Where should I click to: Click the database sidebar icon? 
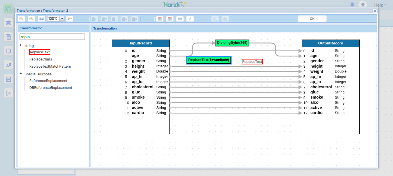pyautogui.click(x=8, y=23)
